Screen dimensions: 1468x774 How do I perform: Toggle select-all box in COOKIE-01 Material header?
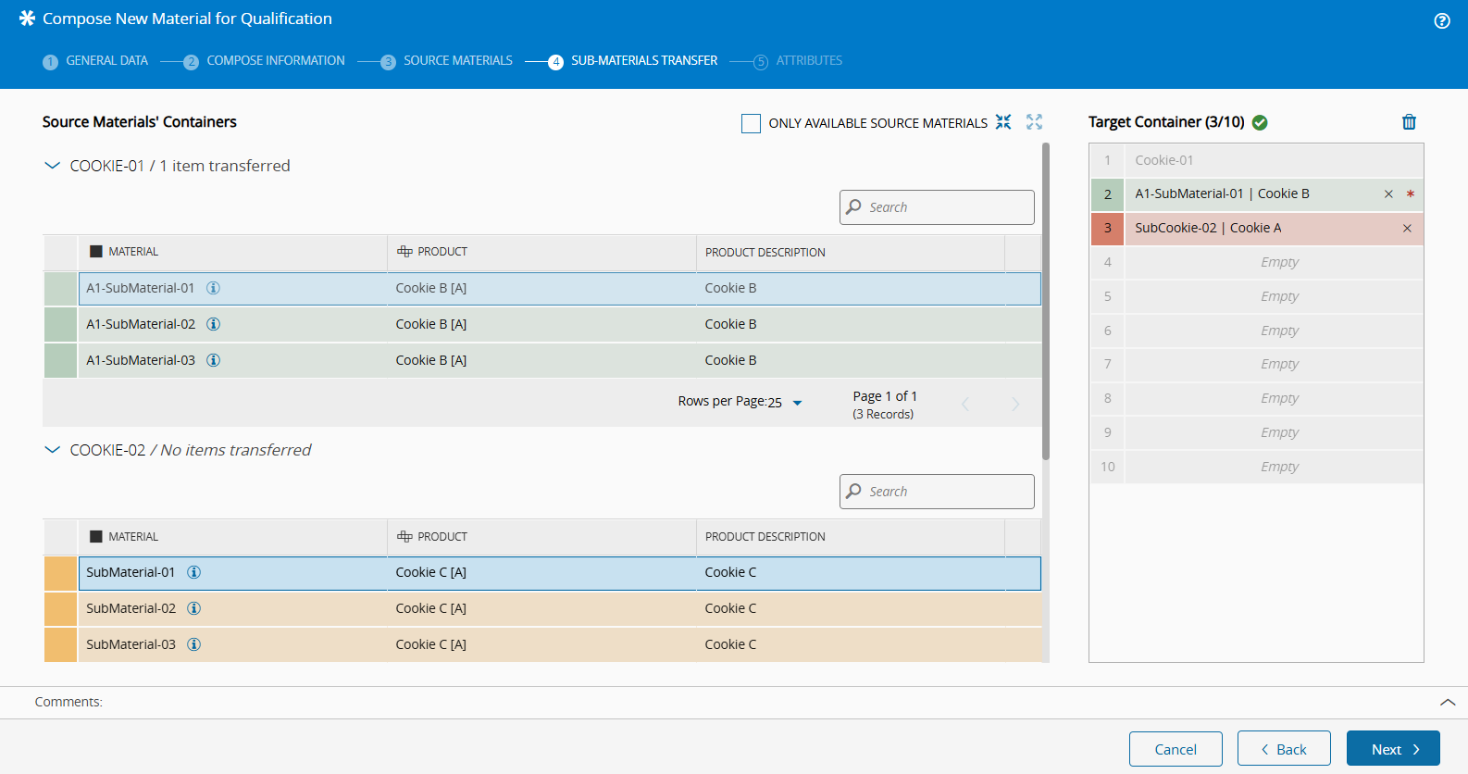96,252
